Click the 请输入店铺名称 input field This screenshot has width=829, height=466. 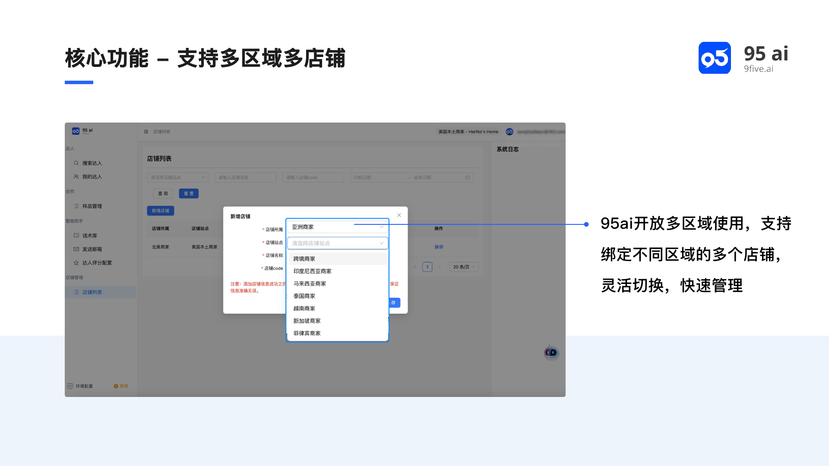pyautogui.click(x=245, y=177)
